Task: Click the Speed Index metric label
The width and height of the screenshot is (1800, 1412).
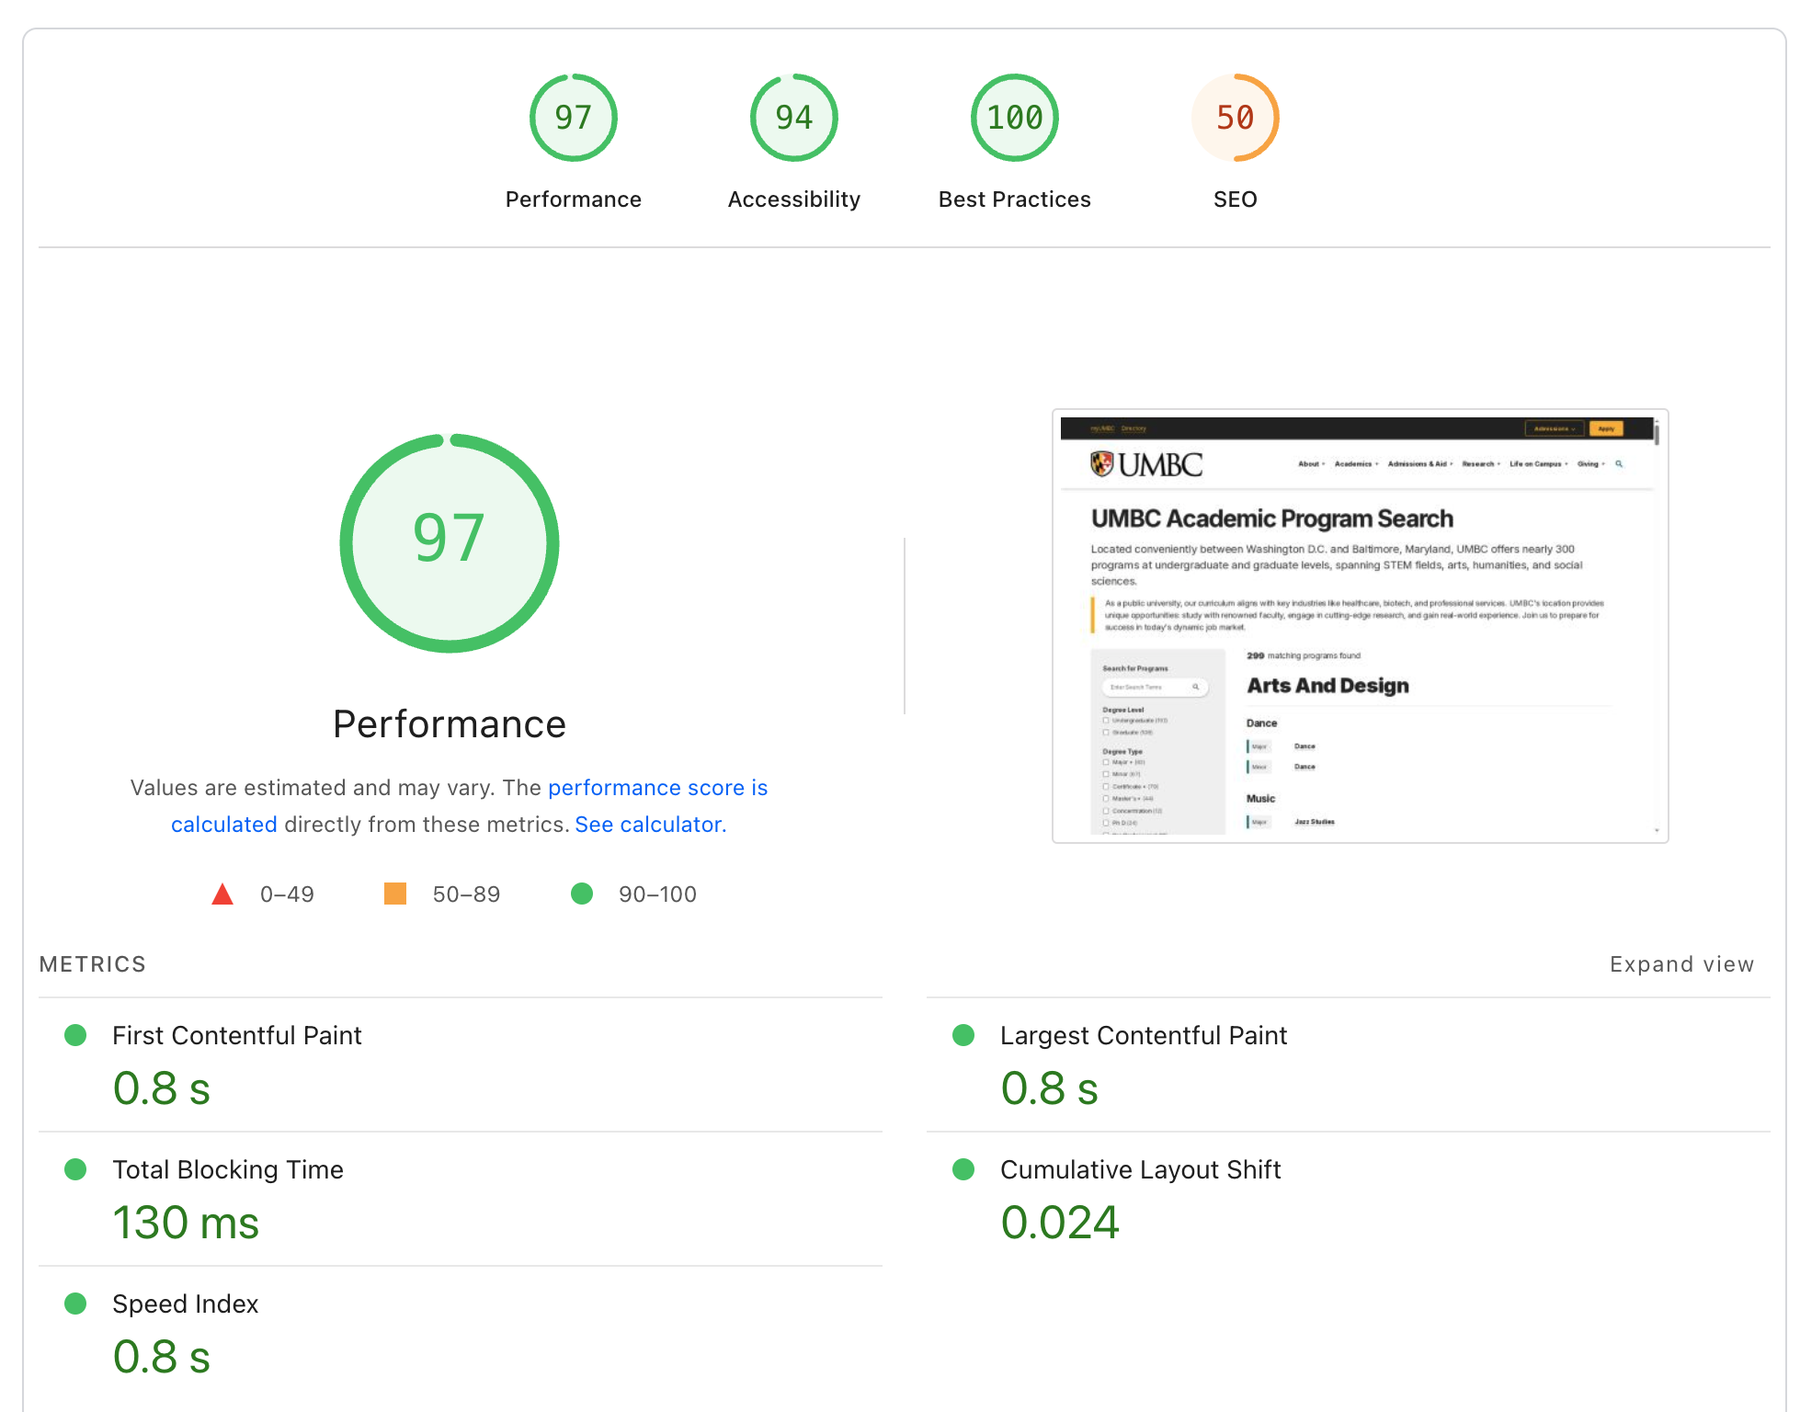Action: [186, 1304]
